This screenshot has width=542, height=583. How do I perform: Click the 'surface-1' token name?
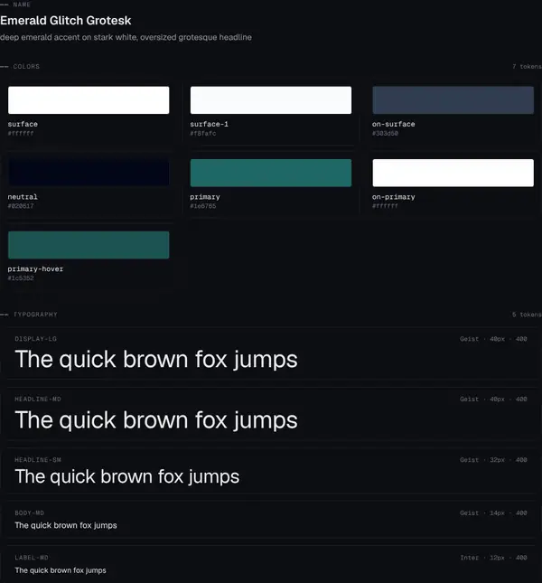coord(210,124)
